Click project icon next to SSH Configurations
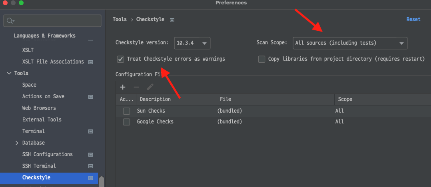This screenshot has width=431, height=187. [90, 155]
